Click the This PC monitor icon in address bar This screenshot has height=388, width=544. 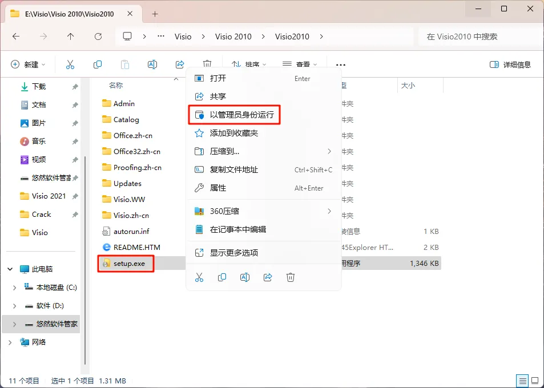(127, 37)
